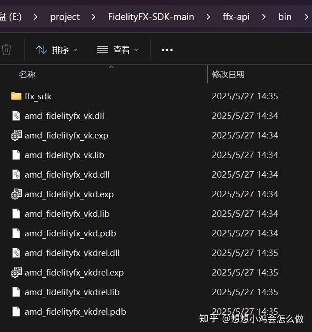The image size is (312, 332).
Task: Expand the chevron after ffx-api breadcrumb
Action: coord(264,17)
